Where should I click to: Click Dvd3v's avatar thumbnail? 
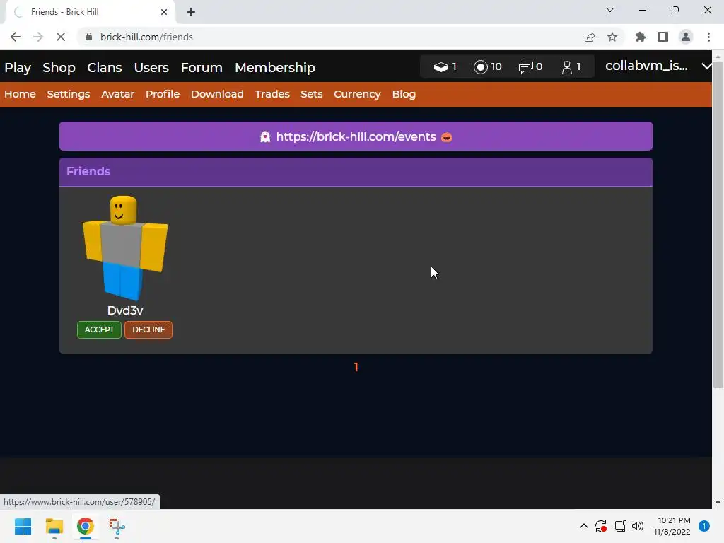(124, 248)
